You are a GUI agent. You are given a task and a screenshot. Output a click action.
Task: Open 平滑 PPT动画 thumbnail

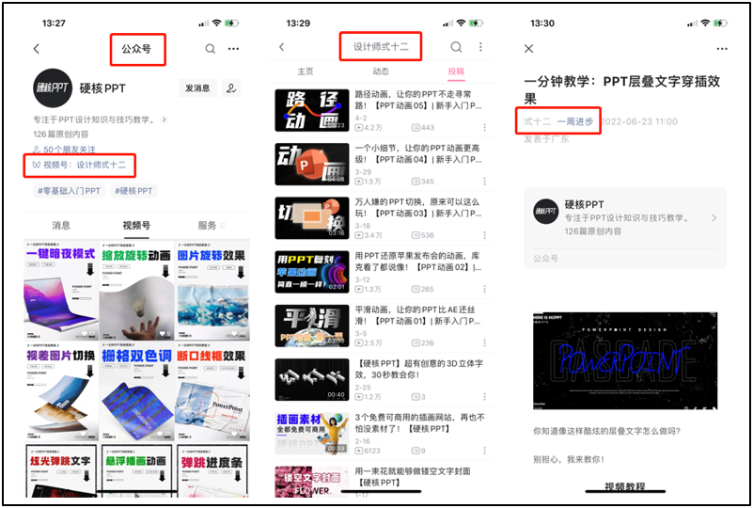click(x=312, y=325)
